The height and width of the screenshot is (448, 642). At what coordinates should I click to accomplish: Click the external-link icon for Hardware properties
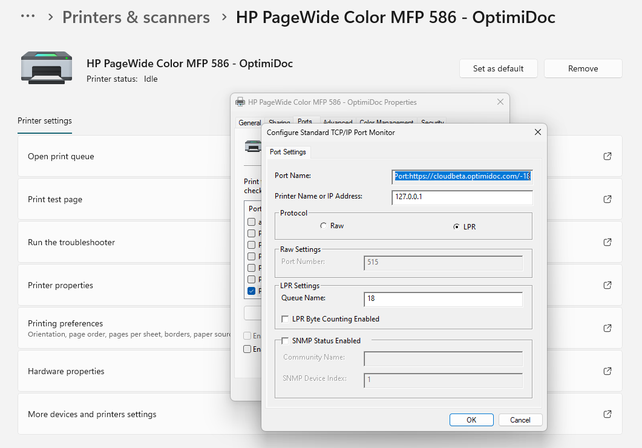click(x=608, y=371)
